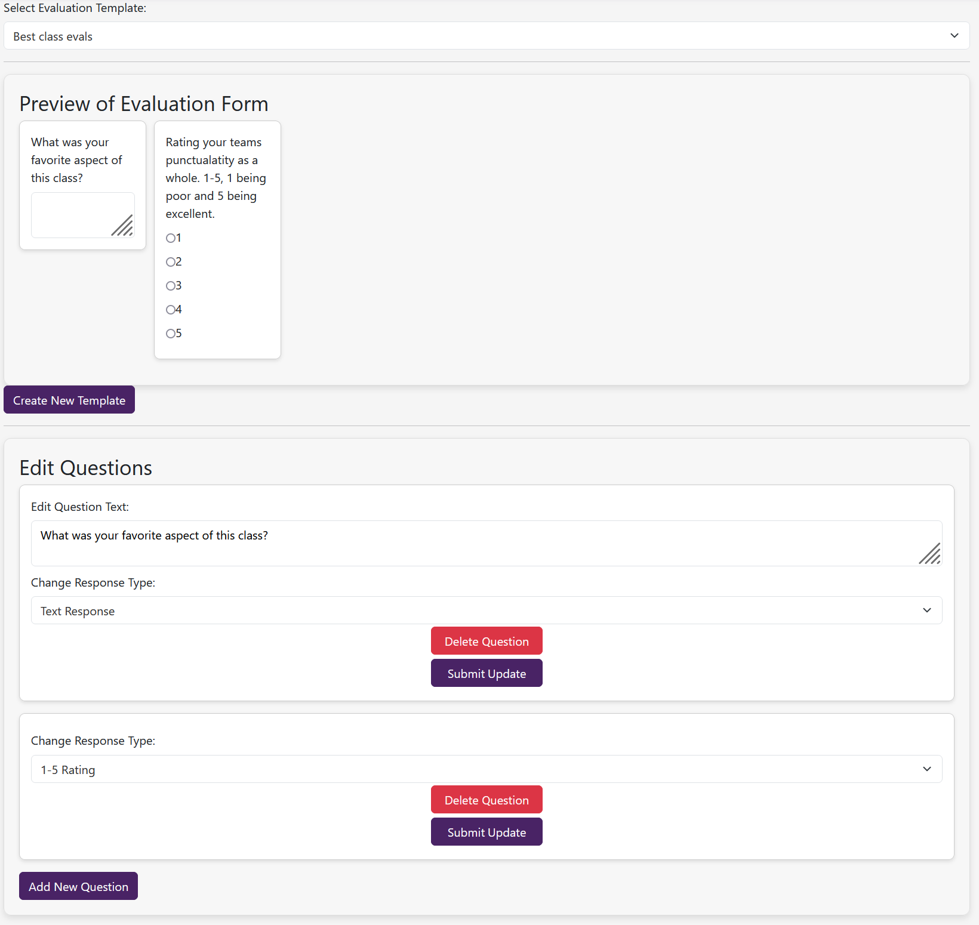The image size is (979, 925).
Task: Open the Select Evaluation Template dropdown
Action: click(x=487, y=36)
